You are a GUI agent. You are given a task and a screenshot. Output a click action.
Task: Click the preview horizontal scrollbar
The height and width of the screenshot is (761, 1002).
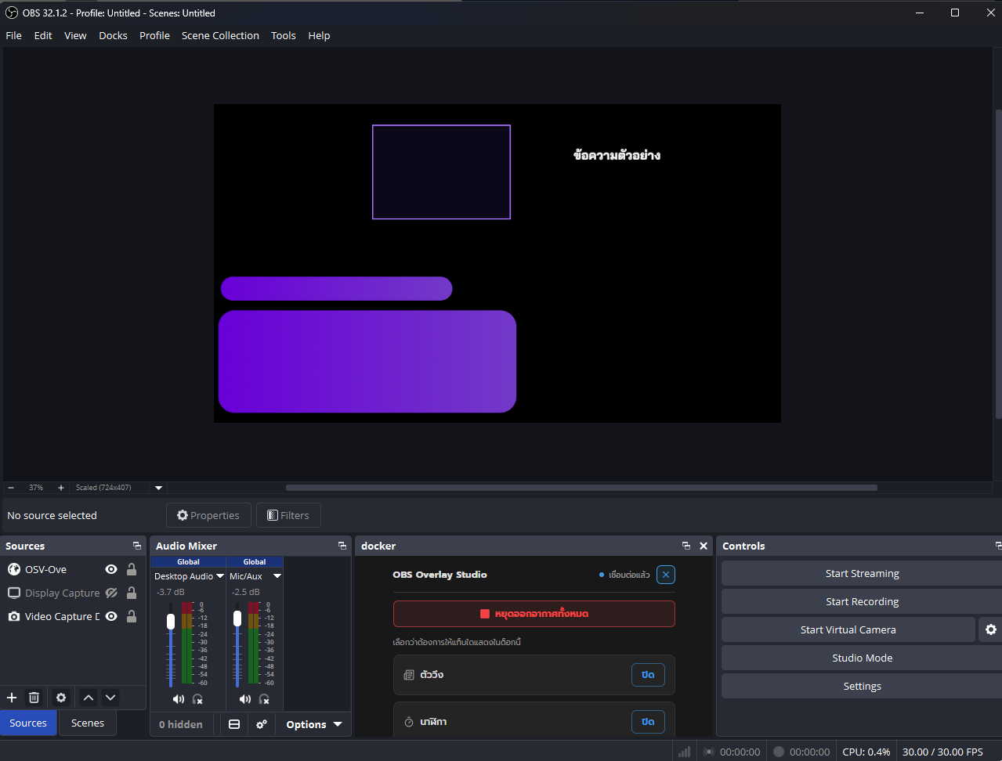coord(581,487)
